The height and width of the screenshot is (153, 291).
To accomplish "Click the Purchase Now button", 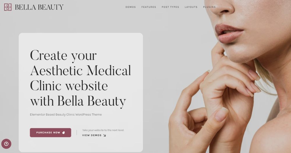I will tap(50, 133).
